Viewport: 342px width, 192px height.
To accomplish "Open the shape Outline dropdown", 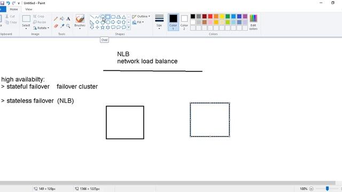I will [141, 17].
